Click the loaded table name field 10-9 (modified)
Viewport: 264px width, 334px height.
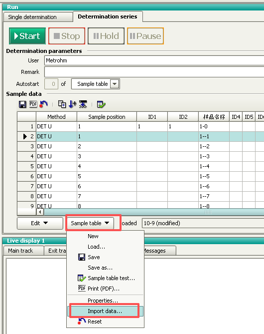[x=203, y=223]
